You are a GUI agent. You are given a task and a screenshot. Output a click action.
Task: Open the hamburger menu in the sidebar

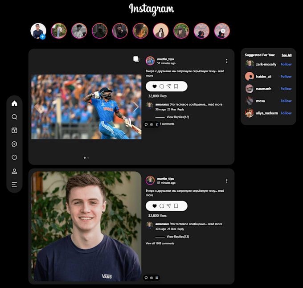pos(15,185)
